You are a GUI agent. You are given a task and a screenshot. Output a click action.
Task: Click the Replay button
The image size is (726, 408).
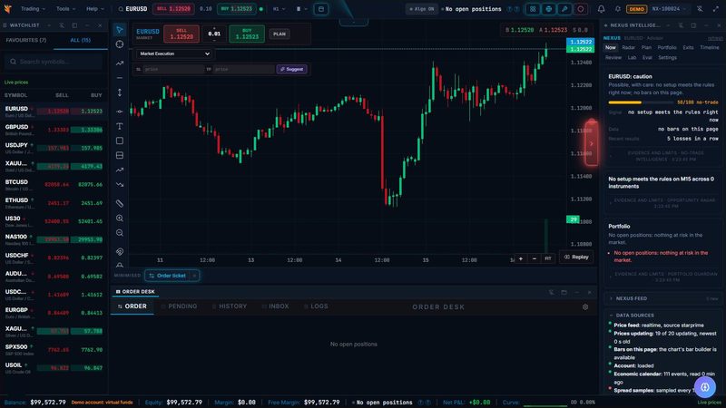point(576,257)
